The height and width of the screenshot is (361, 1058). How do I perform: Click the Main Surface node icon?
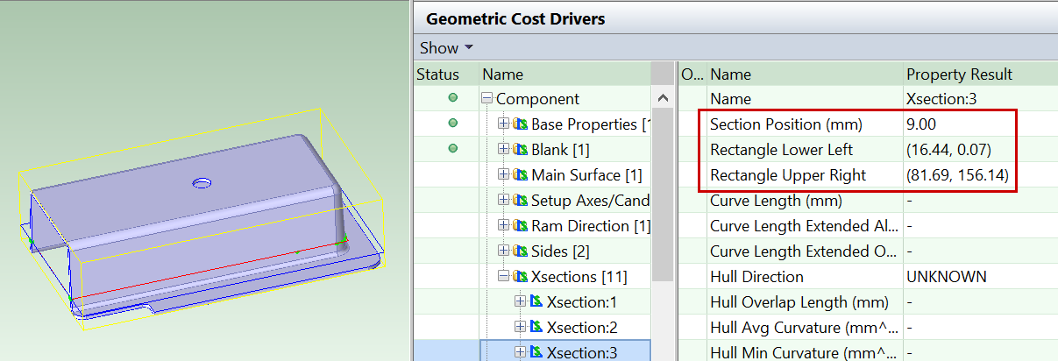tap(521, 175)
